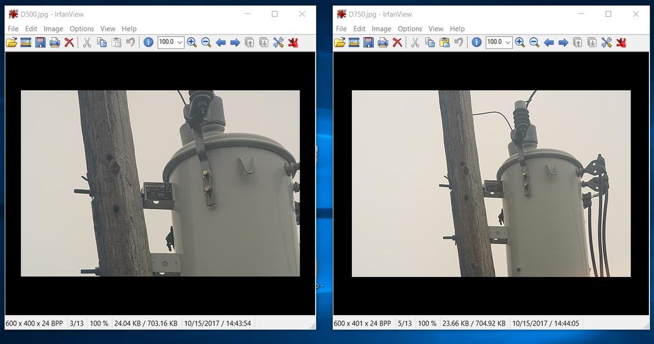
Task: Expand the zoom percentage dropdown in D750.jpg window
Action: point(508,43)
